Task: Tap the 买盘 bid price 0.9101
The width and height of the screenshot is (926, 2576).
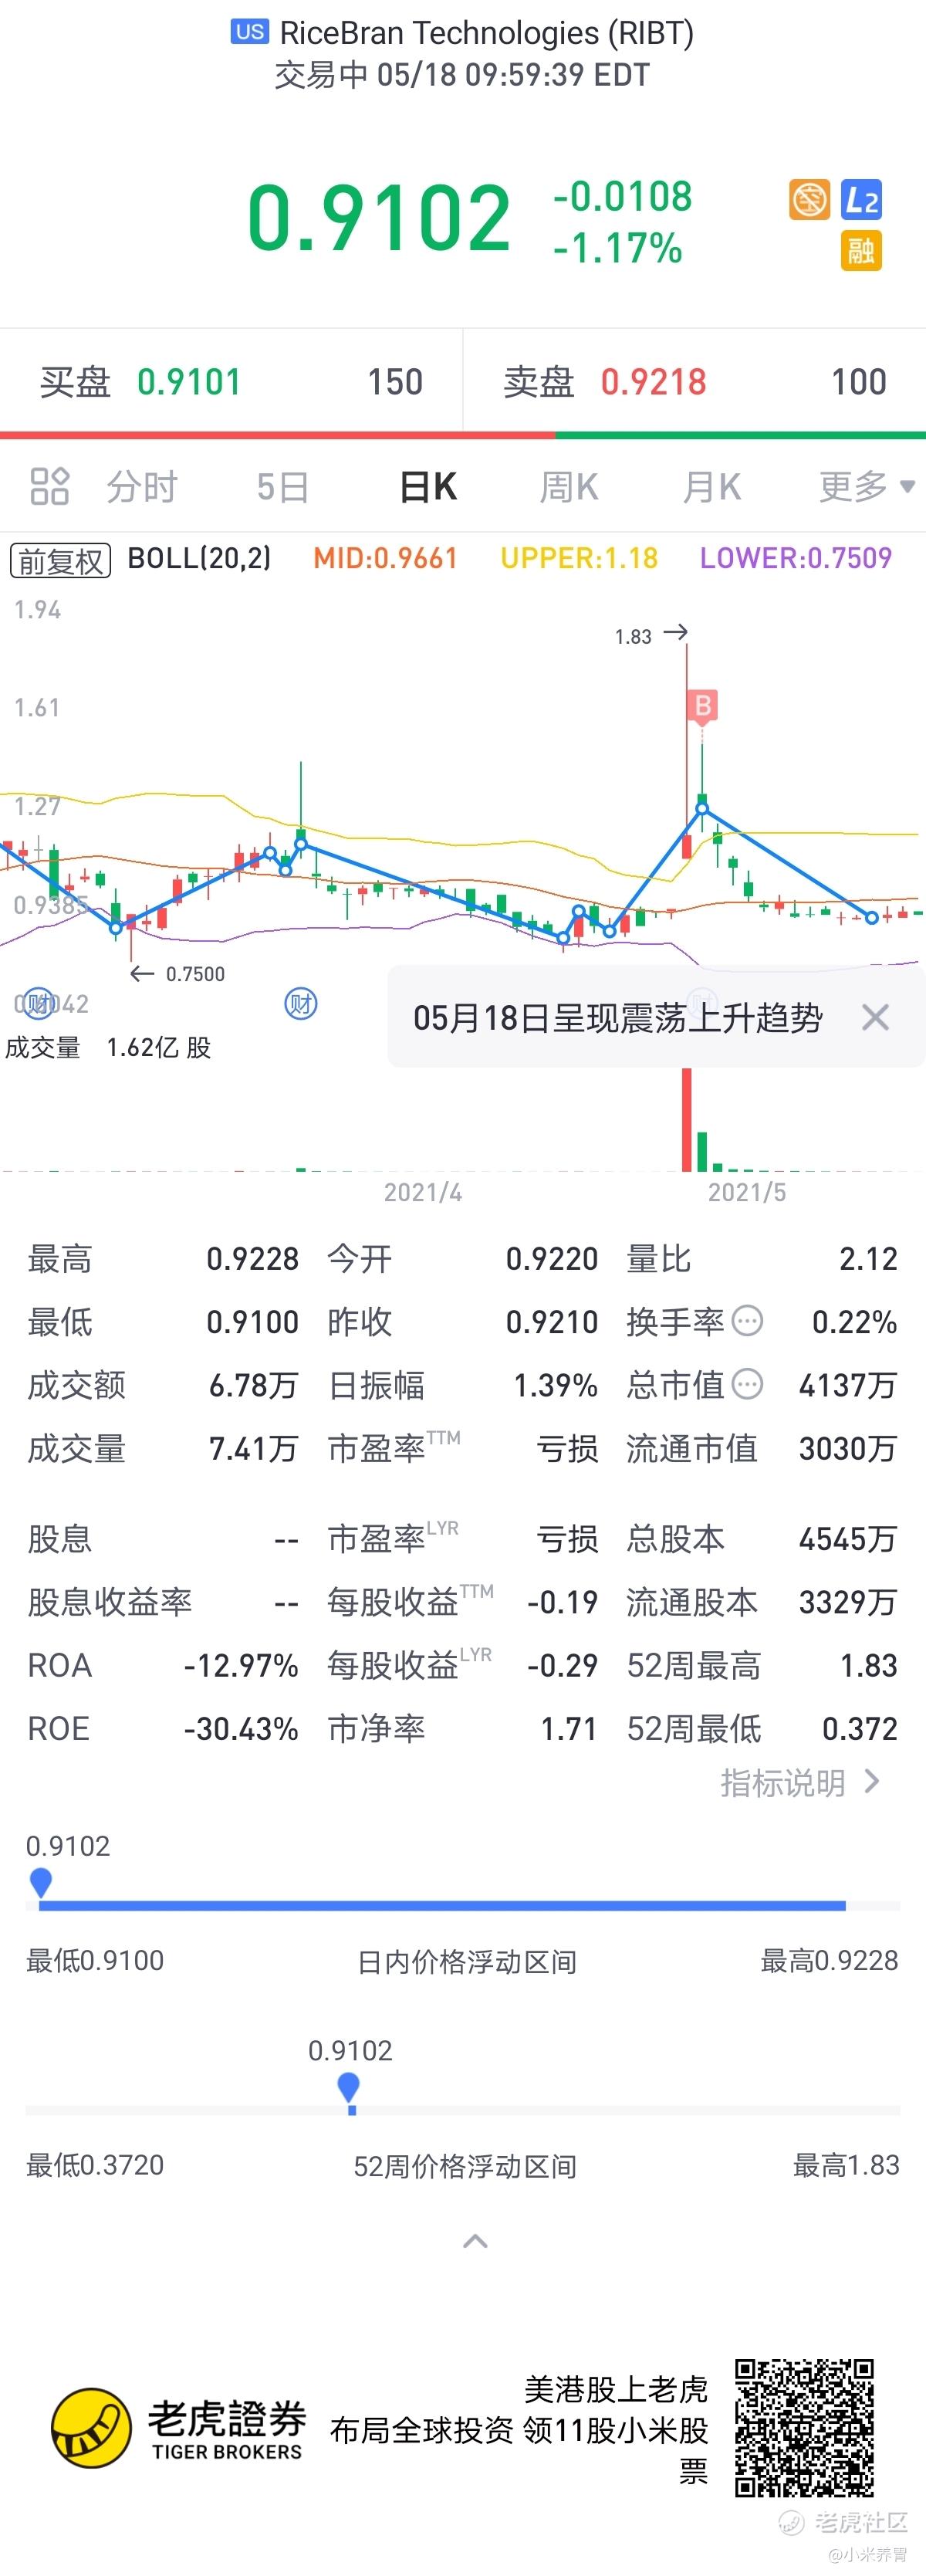Action: coord(189,382)
